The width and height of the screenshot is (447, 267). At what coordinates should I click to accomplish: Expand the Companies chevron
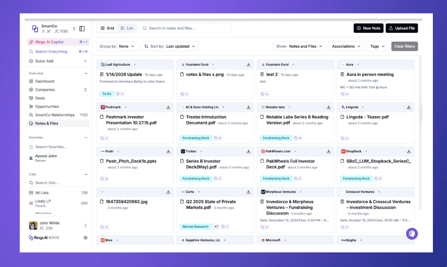click(x=85, y=90)
